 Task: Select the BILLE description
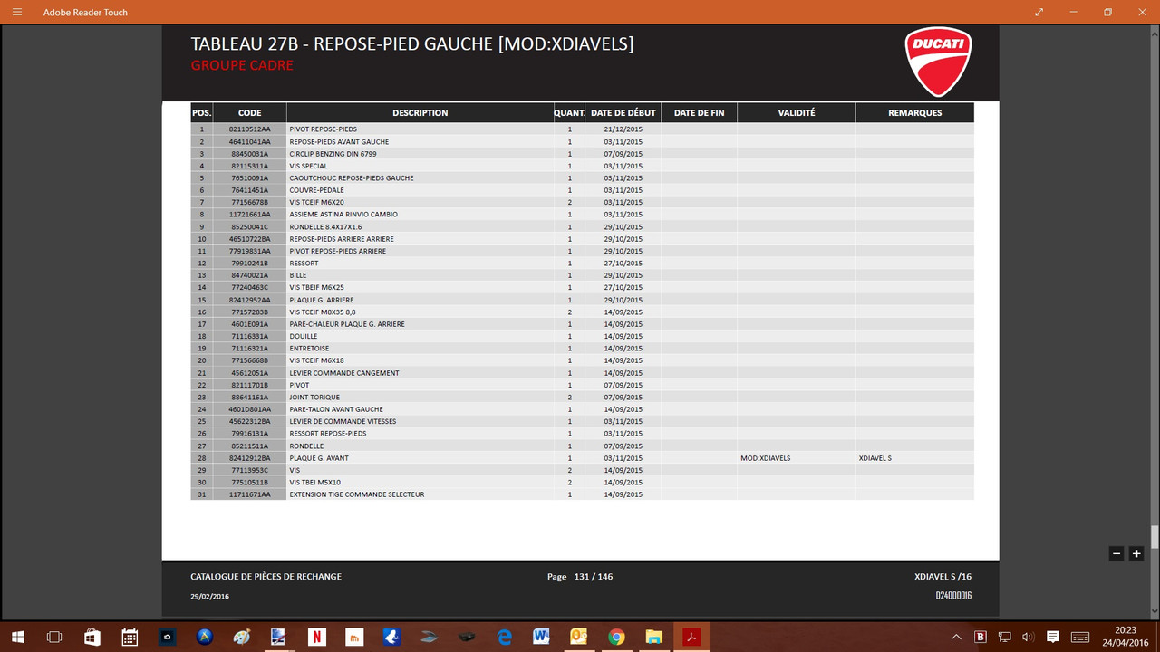click(298, 275)
